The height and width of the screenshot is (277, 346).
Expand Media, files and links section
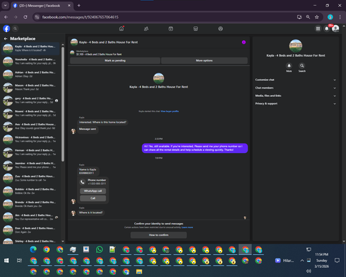click(x=295, y=96)
